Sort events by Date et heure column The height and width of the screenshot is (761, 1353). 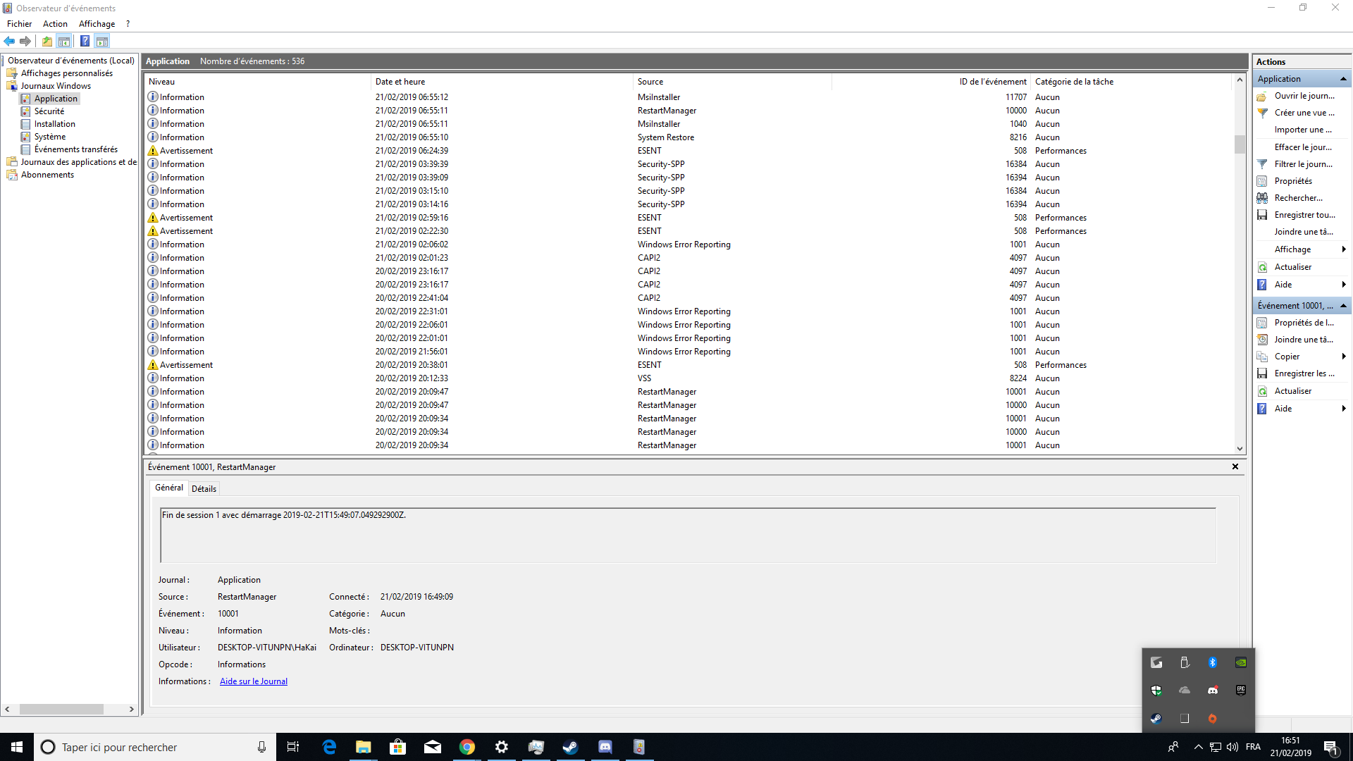pos(400,82)
